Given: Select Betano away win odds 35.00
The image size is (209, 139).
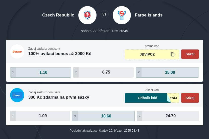Looking at the screenshot, I should click(167, 72).
